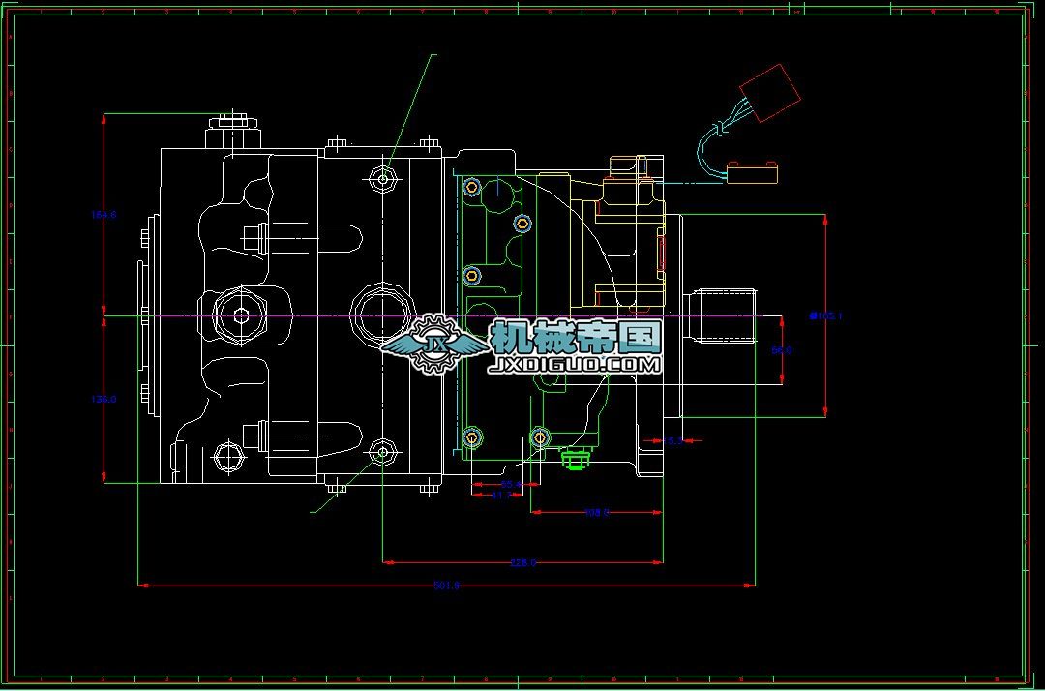Viewport: 1045px width, 691px height.
Task: Select the Ø165.1 diameter dimension text
Action: 825,315
